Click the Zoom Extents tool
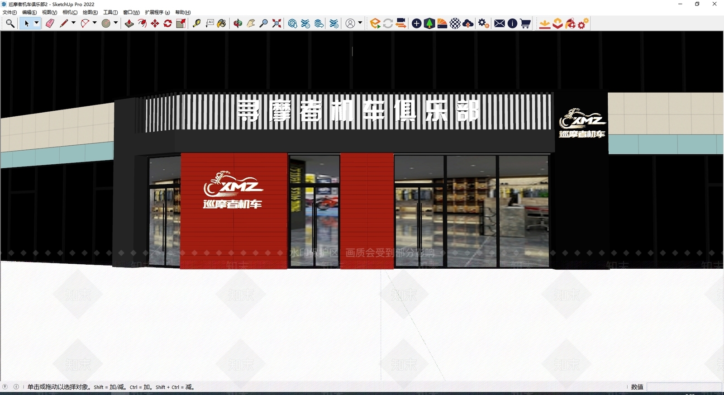The width and height of the screenshot is (724, 395). click(x=276, y=24)
